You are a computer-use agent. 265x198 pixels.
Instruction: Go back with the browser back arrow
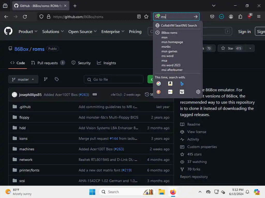point(6,17)
